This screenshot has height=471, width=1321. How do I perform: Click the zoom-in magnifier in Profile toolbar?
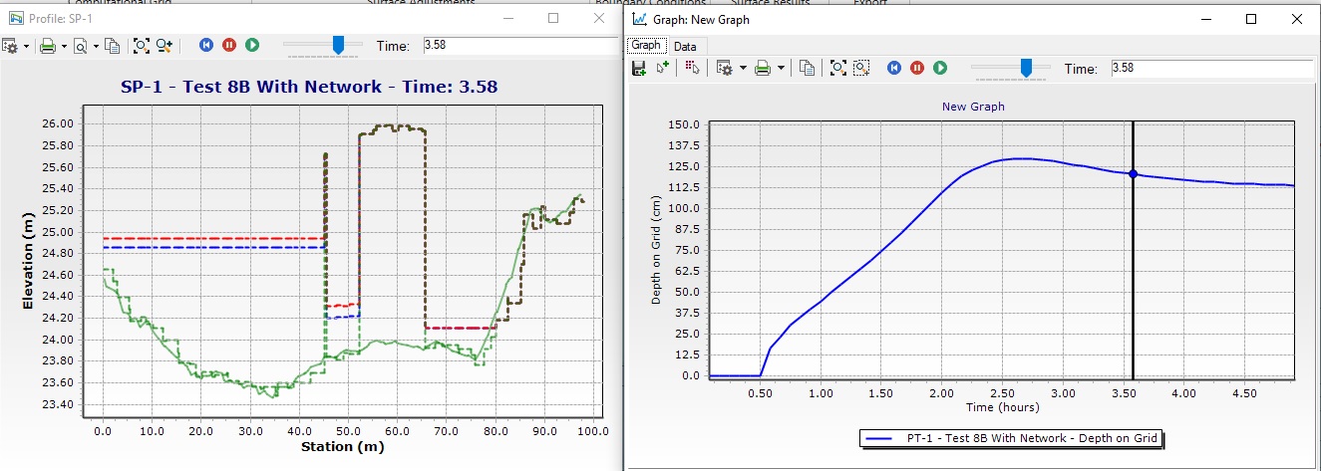point(165,45)
